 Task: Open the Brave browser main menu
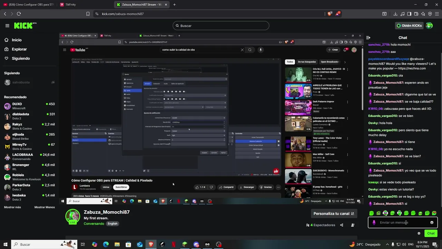tap(437, 14)
